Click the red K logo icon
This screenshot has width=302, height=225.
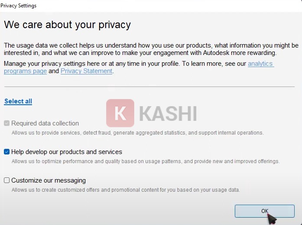tap(120, 113)
